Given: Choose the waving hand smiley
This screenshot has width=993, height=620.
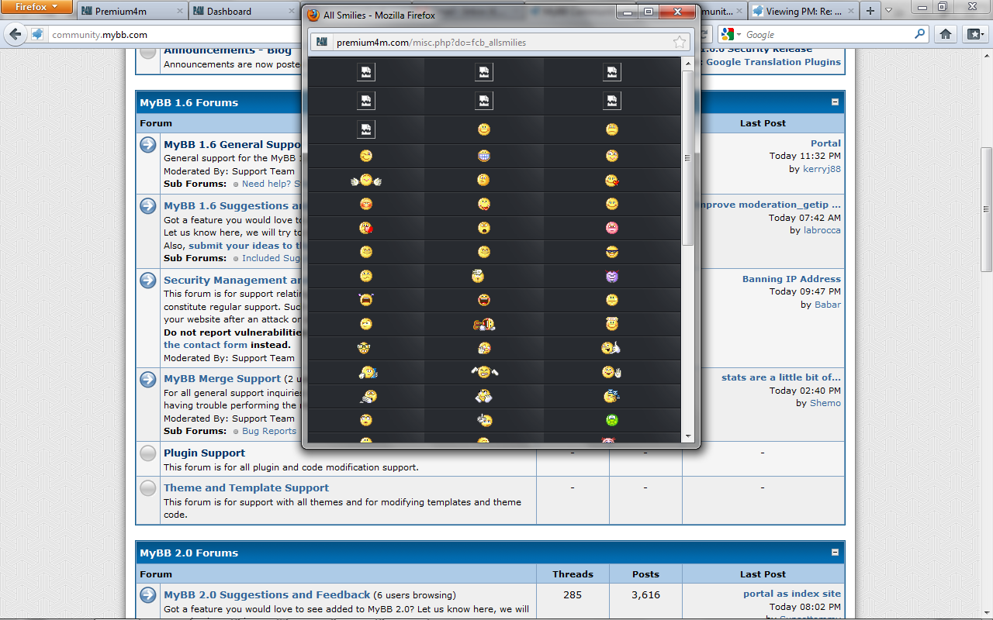Looking at the screenshot, I should coord(612,372).
